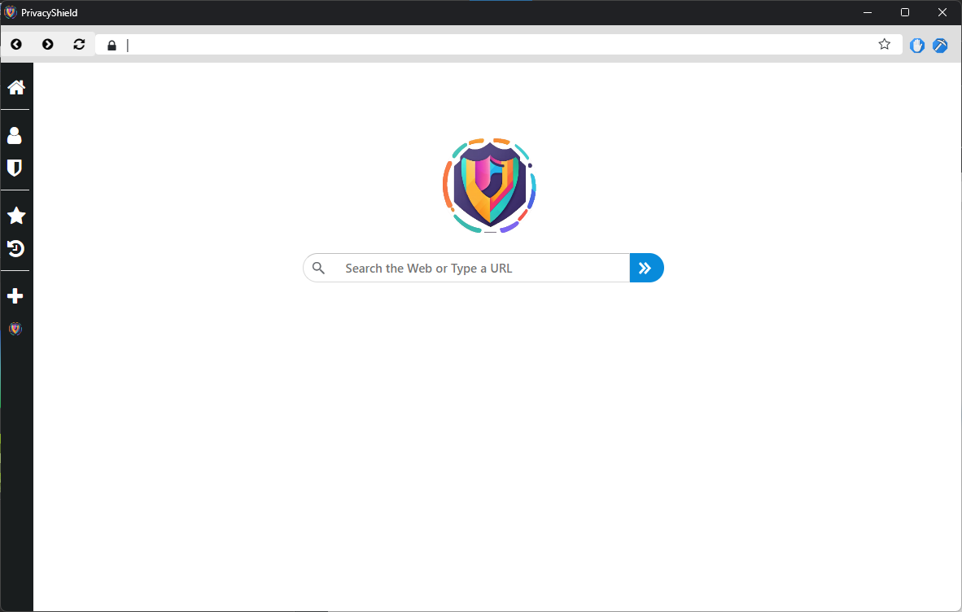Go forward using the forward arrow

[x=48, y=44]
